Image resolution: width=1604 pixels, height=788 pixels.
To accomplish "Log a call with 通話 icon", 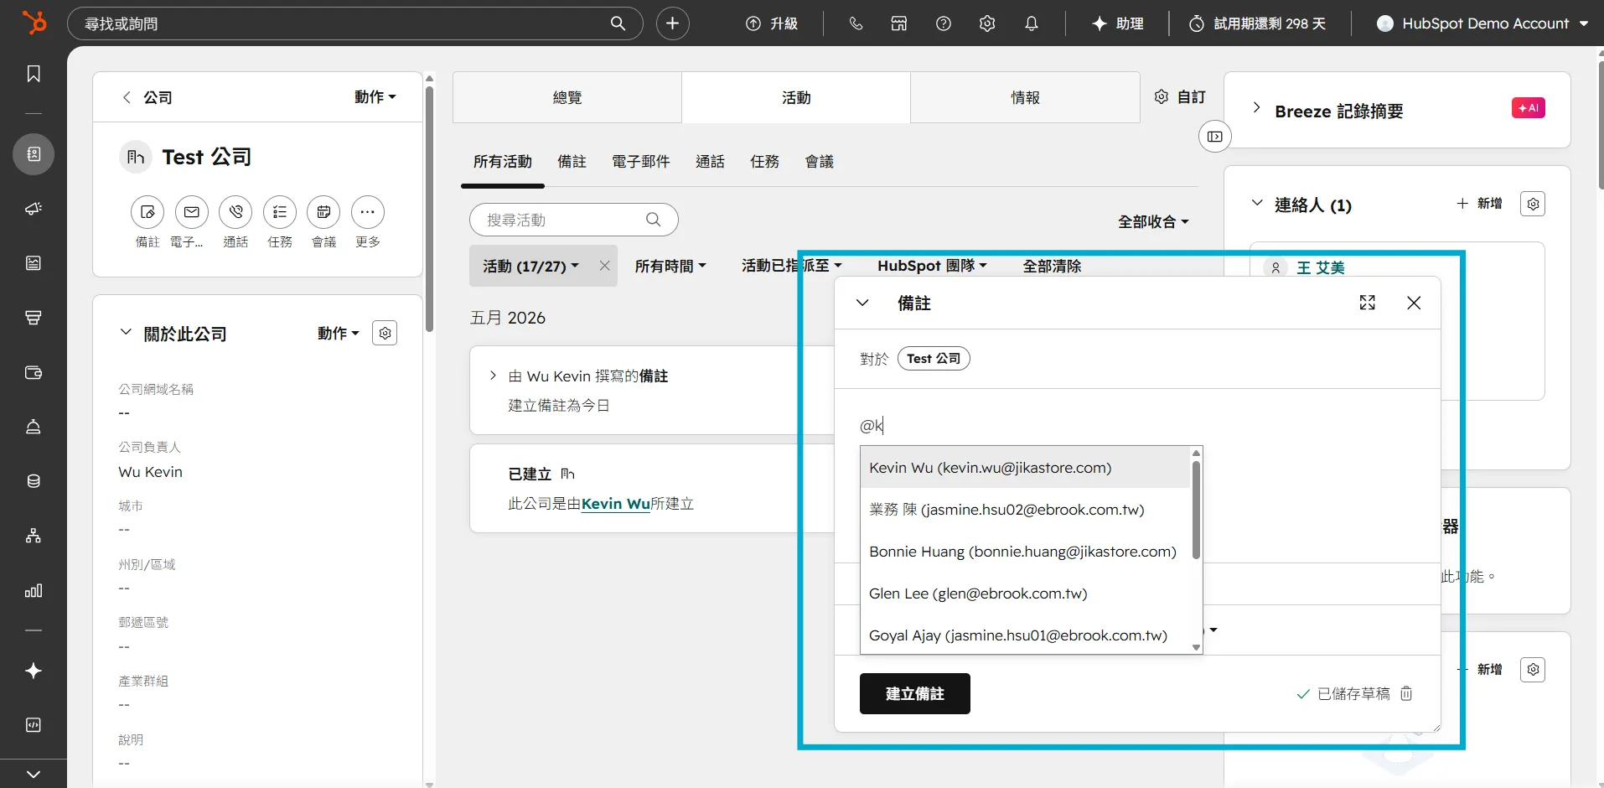I will point(235,212).
